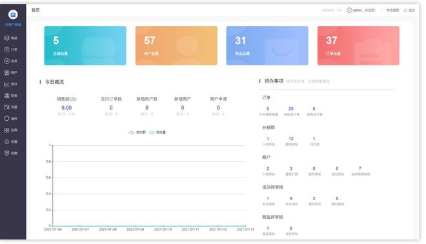The height and width of the screenshot is (244, 426).
Task: Open the 会员 (members) sidebar icon
Action: click(7, 61)
